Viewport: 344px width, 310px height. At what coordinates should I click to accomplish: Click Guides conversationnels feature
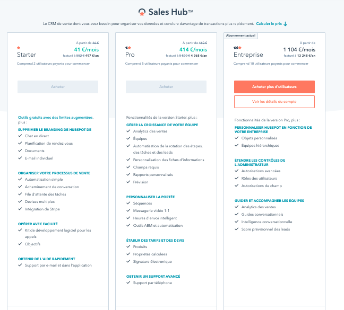[262, 215]
